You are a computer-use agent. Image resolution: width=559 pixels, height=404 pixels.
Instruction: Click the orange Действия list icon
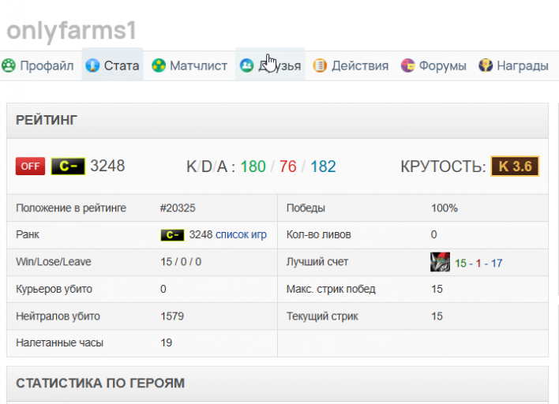320,65
